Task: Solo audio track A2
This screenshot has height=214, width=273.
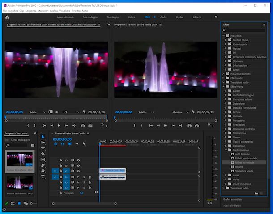Action: 84,183
